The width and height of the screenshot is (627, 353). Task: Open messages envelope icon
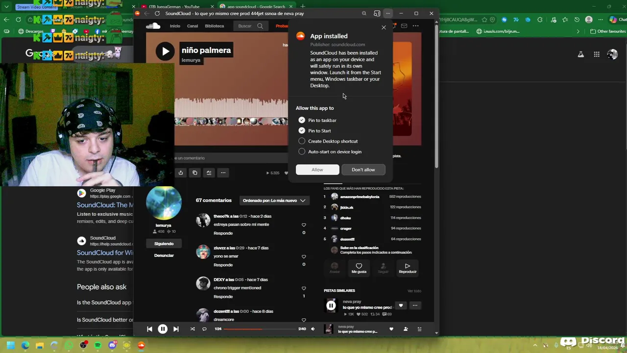[404, 25]
